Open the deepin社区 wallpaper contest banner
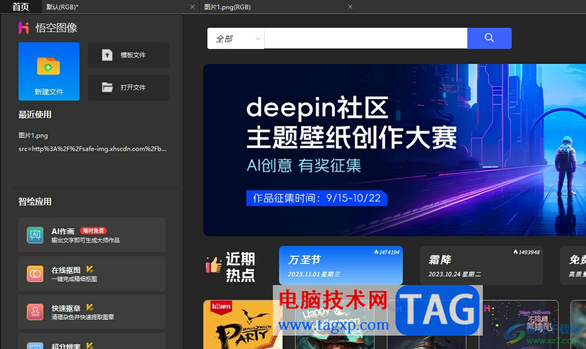The width and height of the screenshot is (586, 349). (x=395, y=150)
